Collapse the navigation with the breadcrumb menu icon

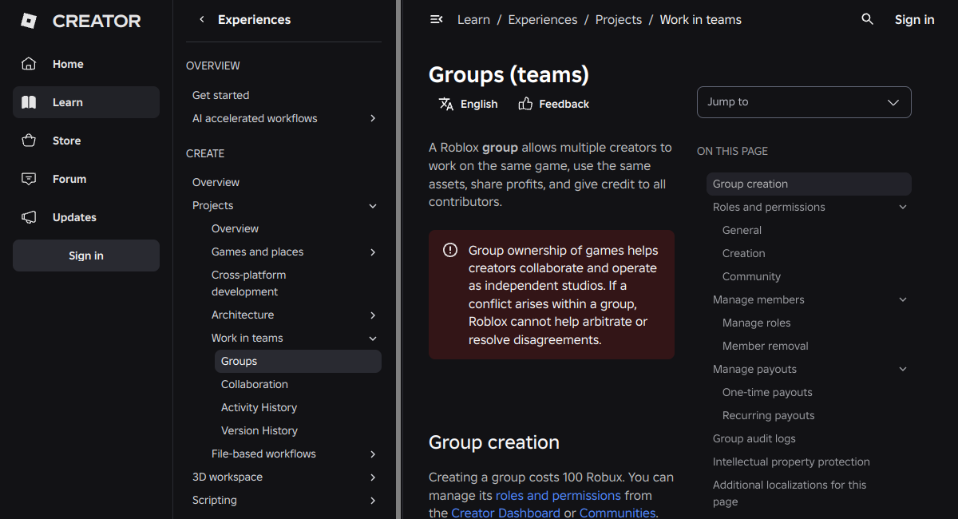click(437, 19)
